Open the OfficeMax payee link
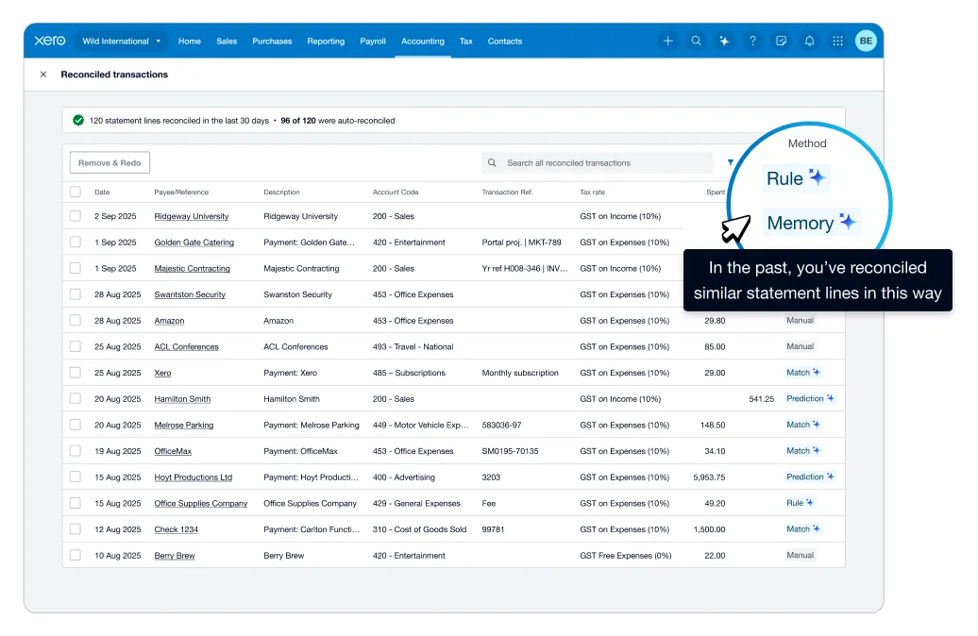 click(173, 451)
